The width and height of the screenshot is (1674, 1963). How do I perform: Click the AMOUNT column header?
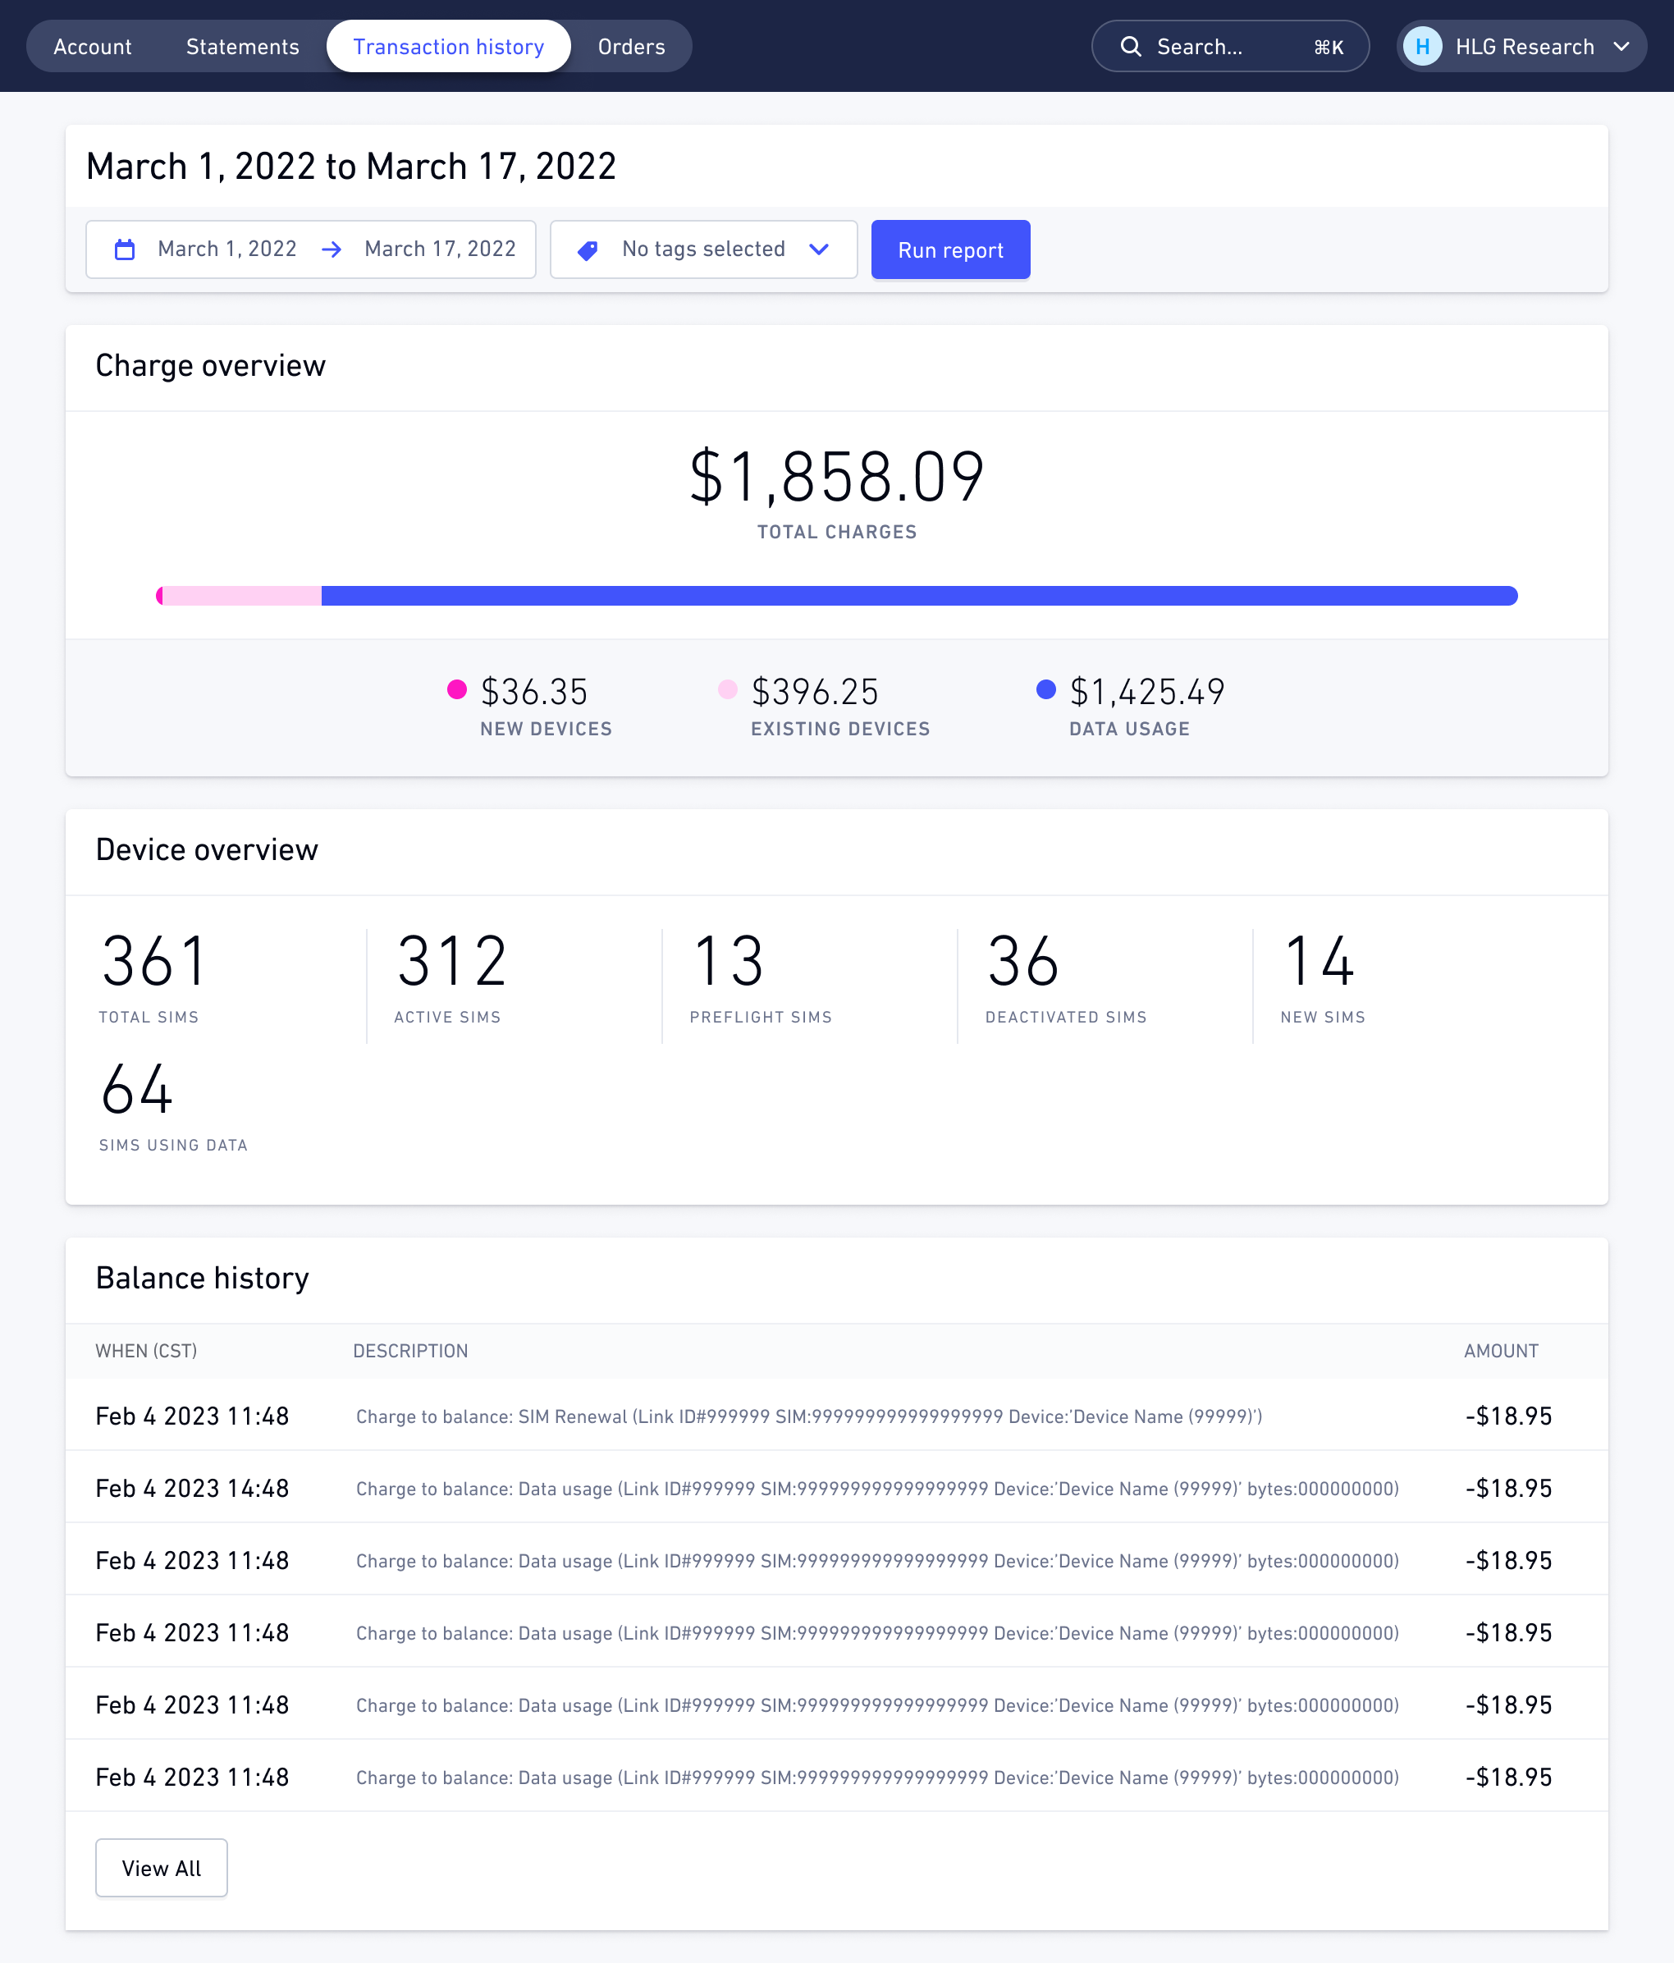(1501, 1350)
